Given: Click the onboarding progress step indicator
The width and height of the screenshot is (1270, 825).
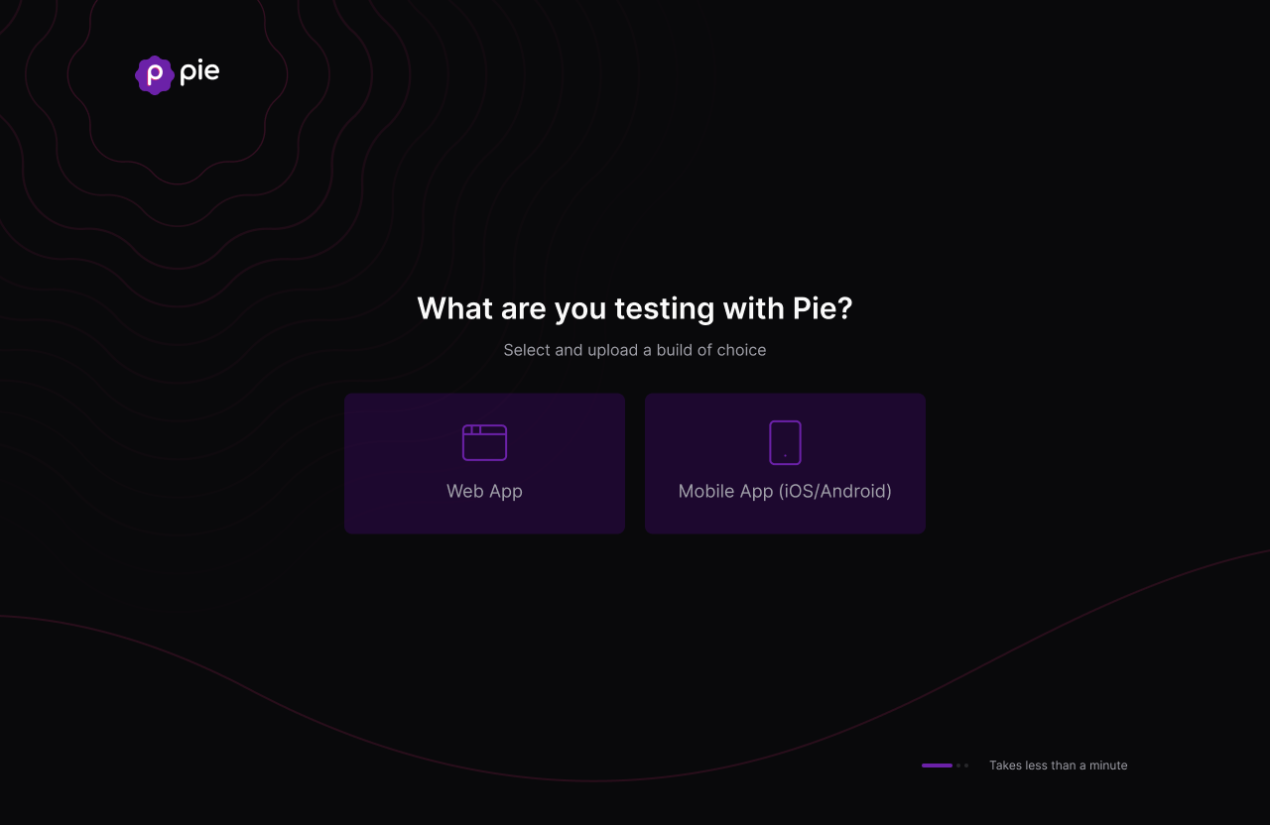Looking at the screenshot, I should [x=945, y=766].
